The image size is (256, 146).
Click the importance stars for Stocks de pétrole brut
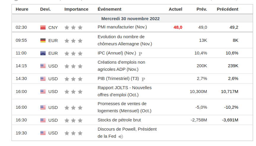(x=73, y=120)
